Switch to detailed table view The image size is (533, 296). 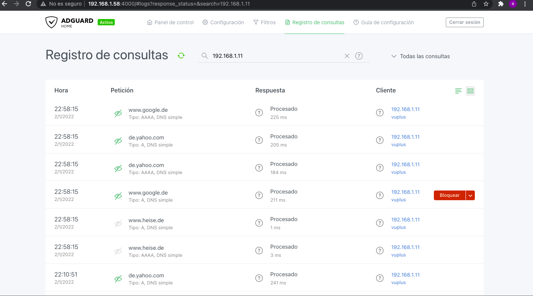coord(470,91)
